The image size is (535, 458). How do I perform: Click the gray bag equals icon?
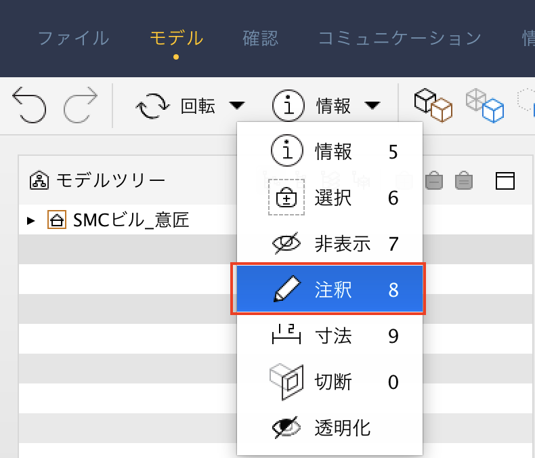coord(464,180)
